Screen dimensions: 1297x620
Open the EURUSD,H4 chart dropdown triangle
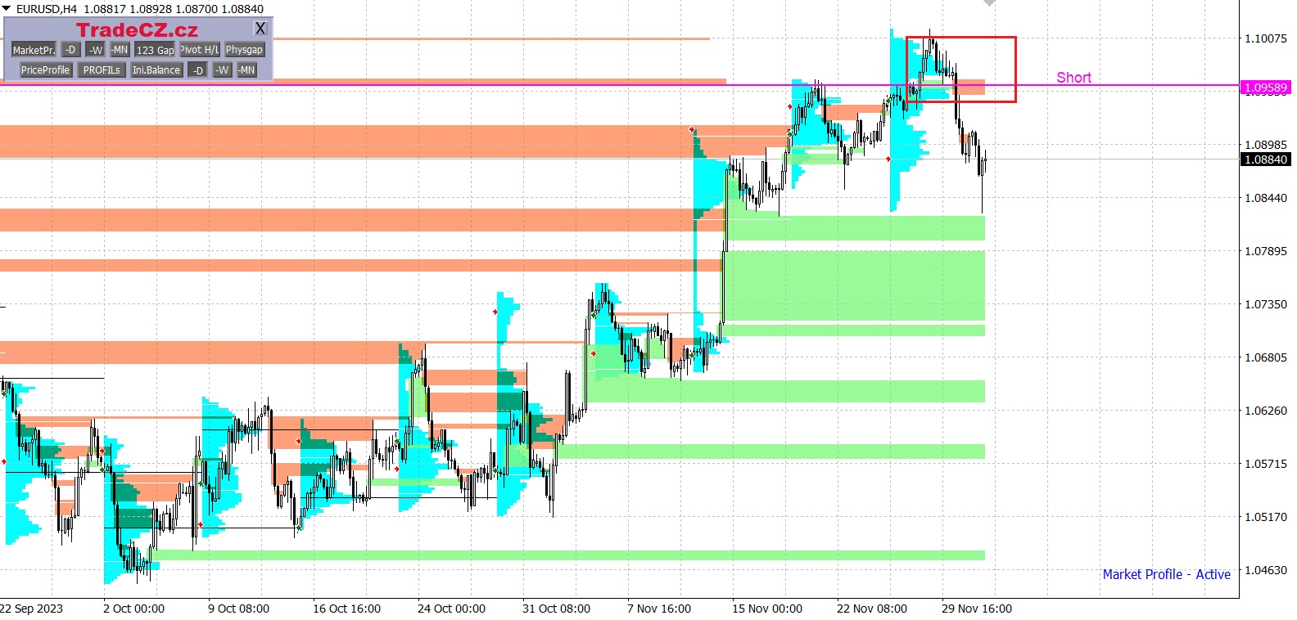(7, 8)
